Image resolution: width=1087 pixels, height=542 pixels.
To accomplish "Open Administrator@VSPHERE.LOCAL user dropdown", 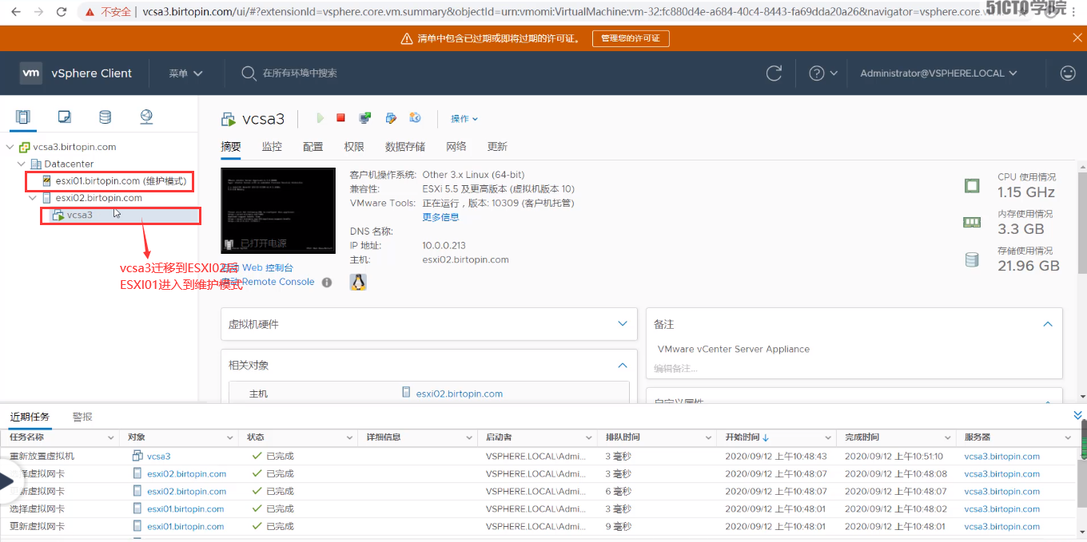I will coord(938,73).
